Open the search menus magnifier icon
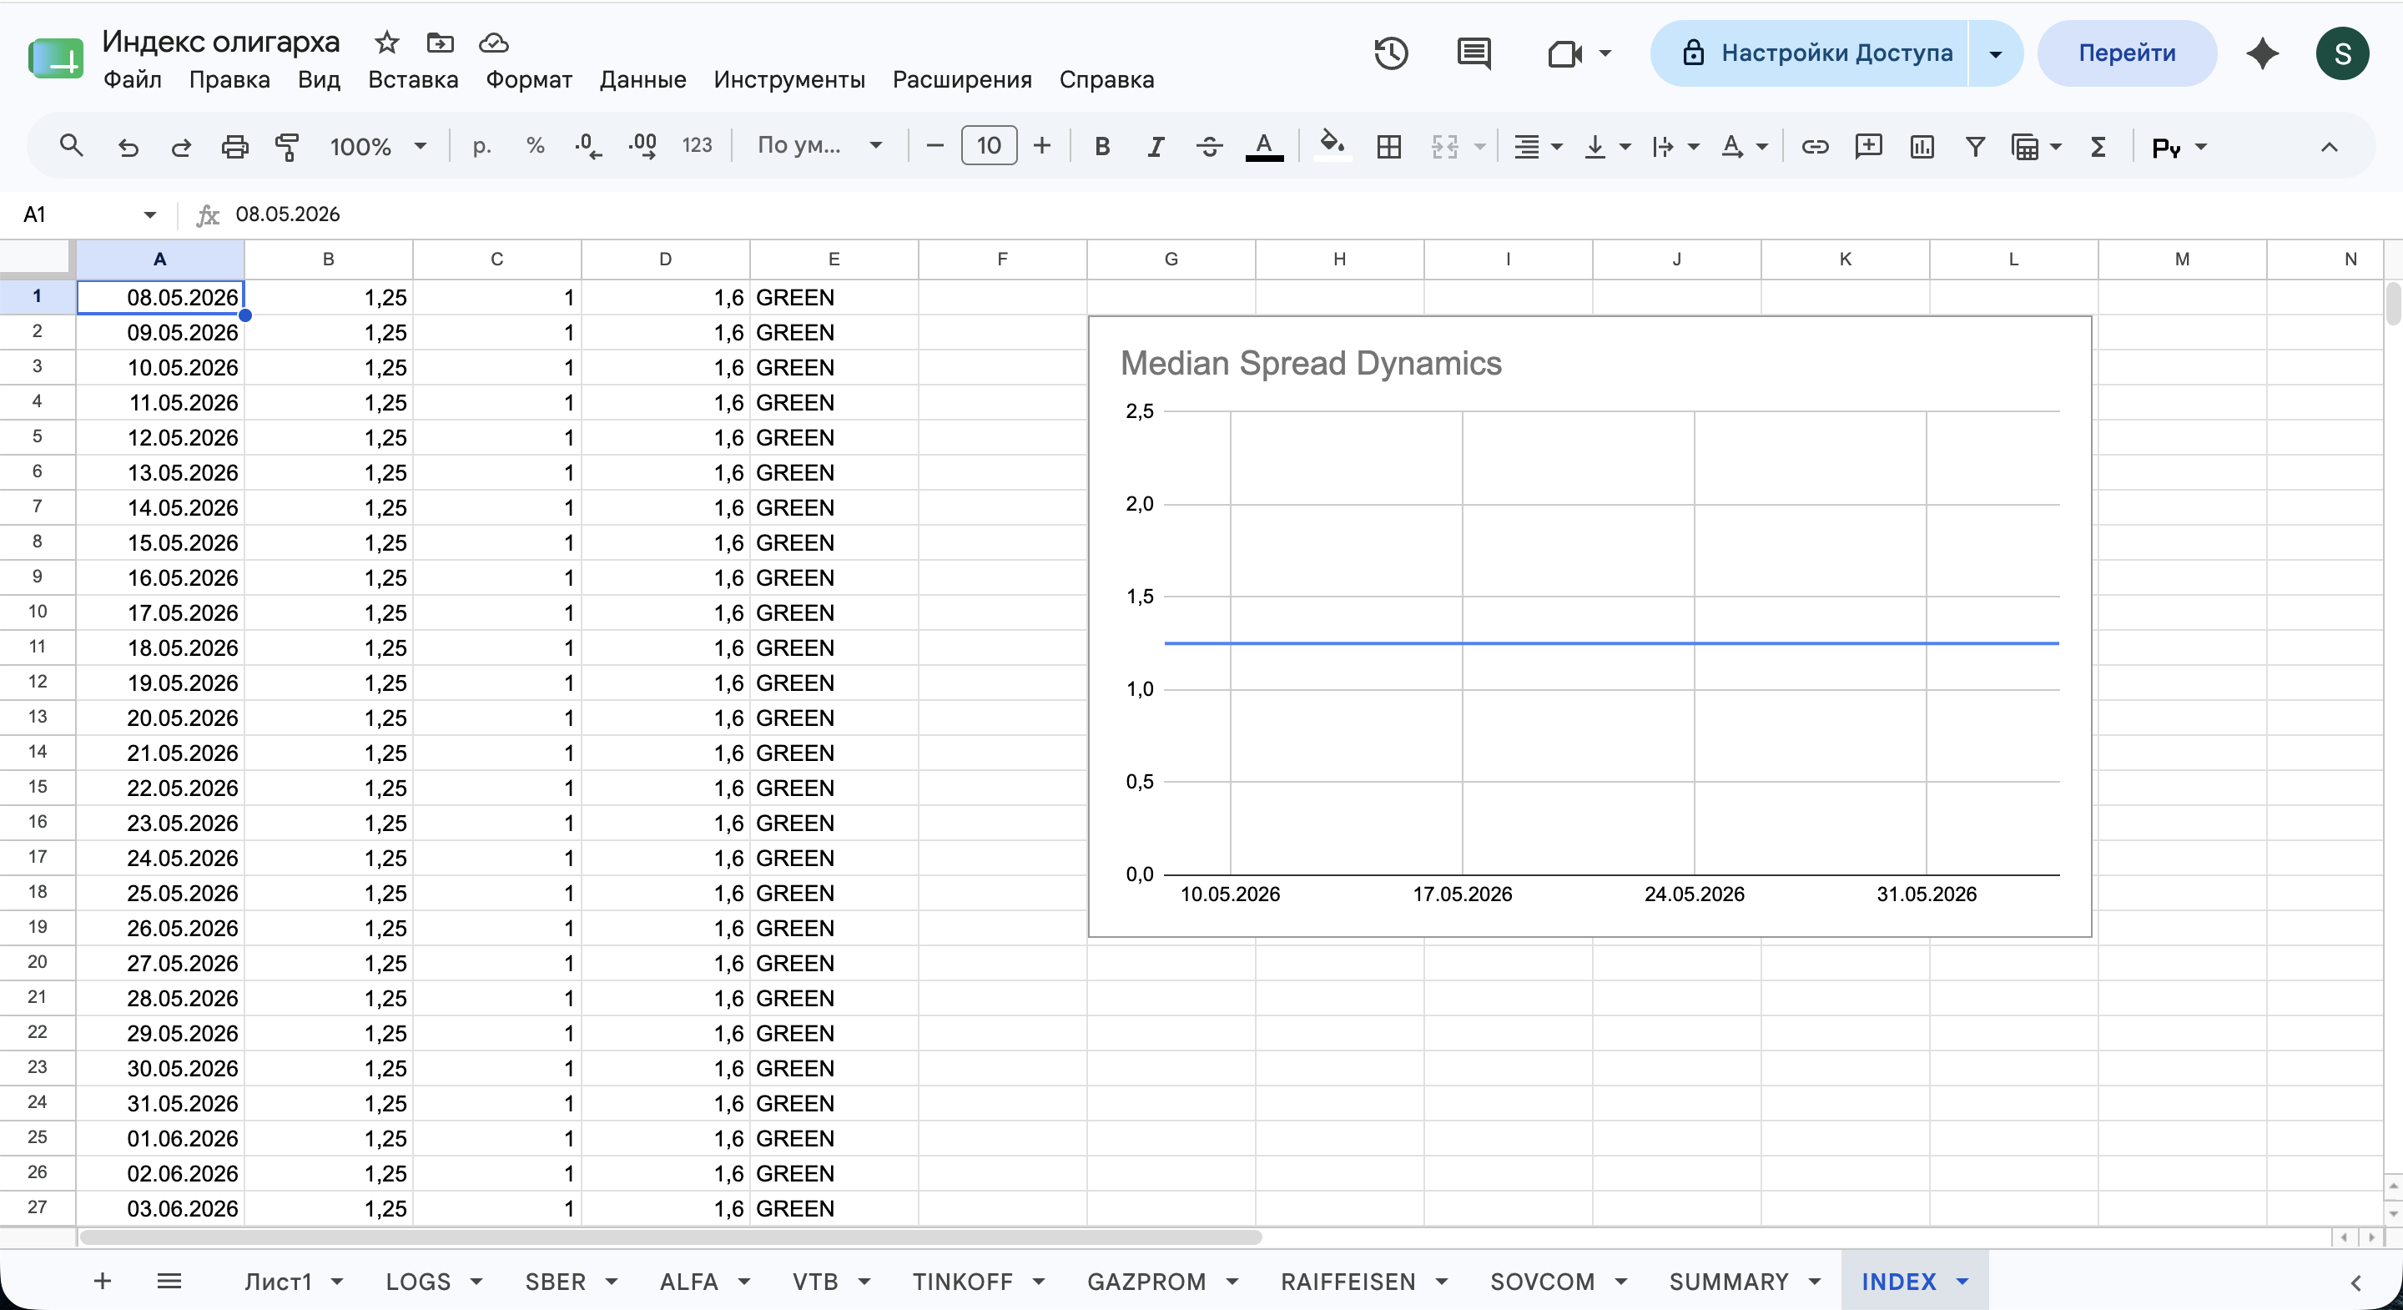This screenshot has width=2403, height=1310. [71, 145]
